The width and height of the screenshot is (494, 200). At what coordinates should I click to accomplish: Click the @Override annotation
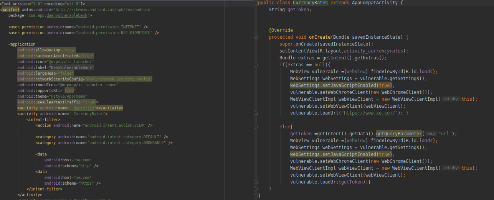(281, 30)
